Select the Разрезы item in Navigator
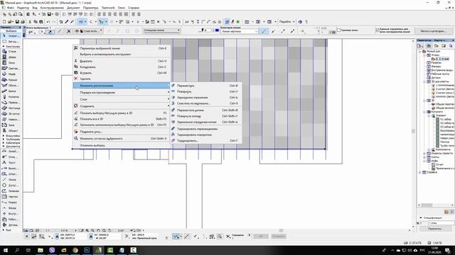Viewport: 455px width, 255px height. 436,62
